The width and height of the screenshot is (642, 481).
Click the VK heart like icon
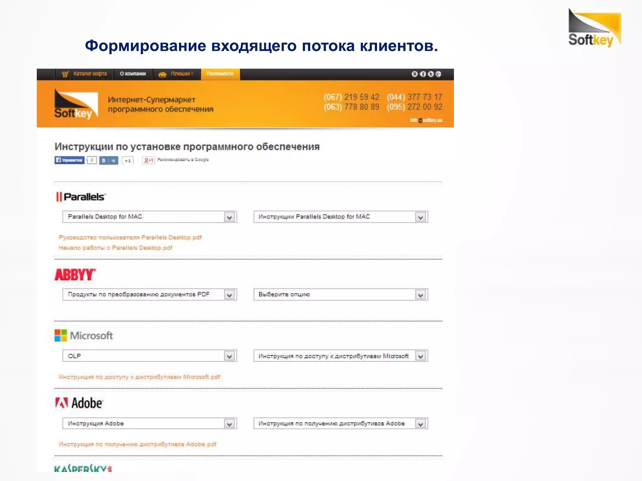click(x=113, y=160)
